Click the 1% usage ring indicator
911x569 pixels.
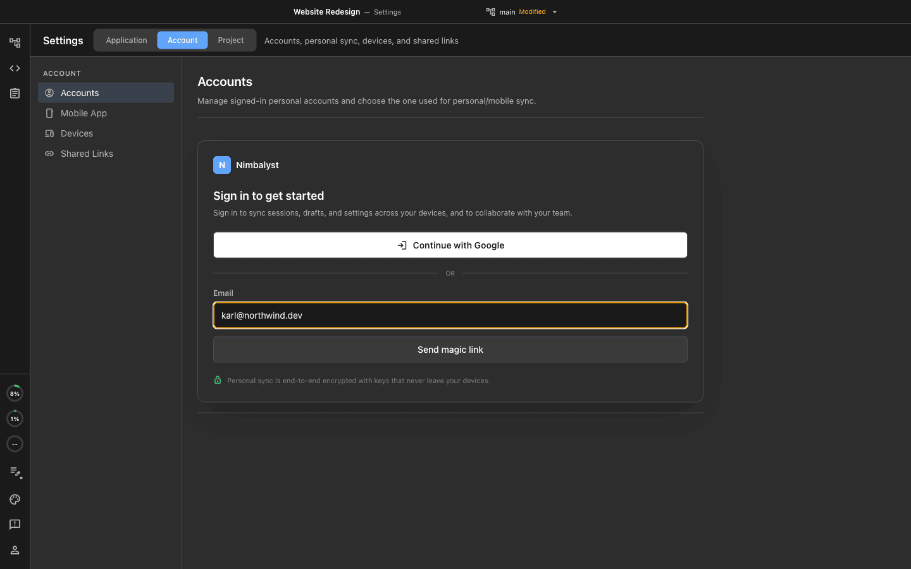pyautogui.click(x=15, y=419)
